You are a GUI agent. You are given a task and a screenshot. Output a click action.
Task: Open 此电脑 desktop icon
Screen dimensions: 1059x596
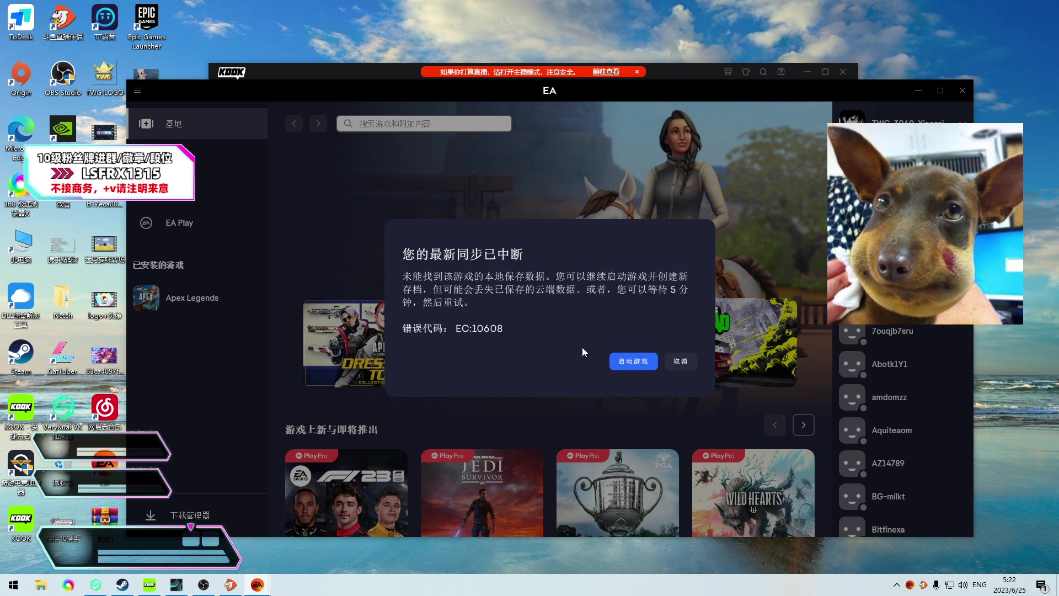point(21,246)
